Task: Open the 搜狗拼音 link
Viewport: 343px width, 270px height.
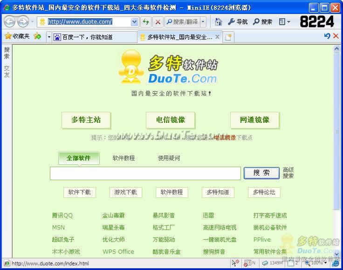Action: (x=214, y=252)
